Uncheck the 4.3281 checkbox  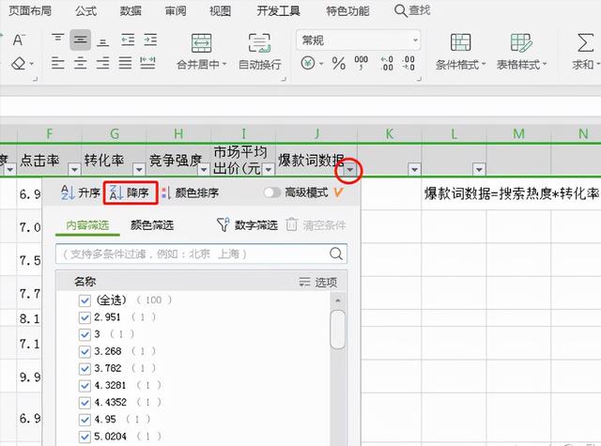85,386
